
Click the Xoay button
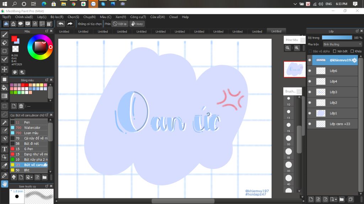(137, 24)
